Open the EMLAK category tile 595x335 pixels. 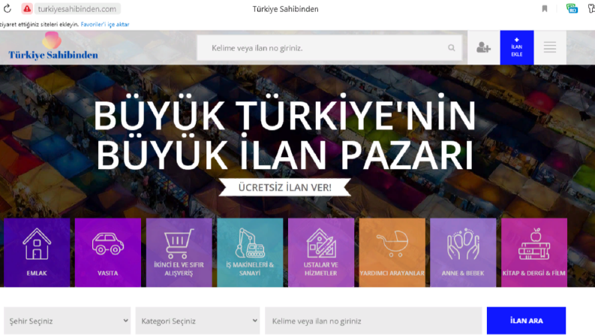[x=37, y=252]
